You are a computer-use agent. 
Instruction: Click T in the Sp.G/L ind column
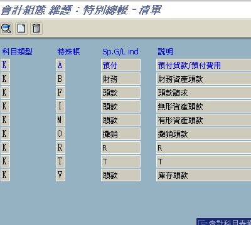click(x=120, y=161)
